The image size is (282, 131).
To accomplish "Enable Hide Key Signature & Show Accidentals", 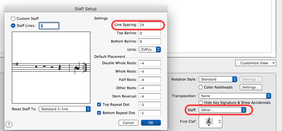I will [x=201, y=103].
